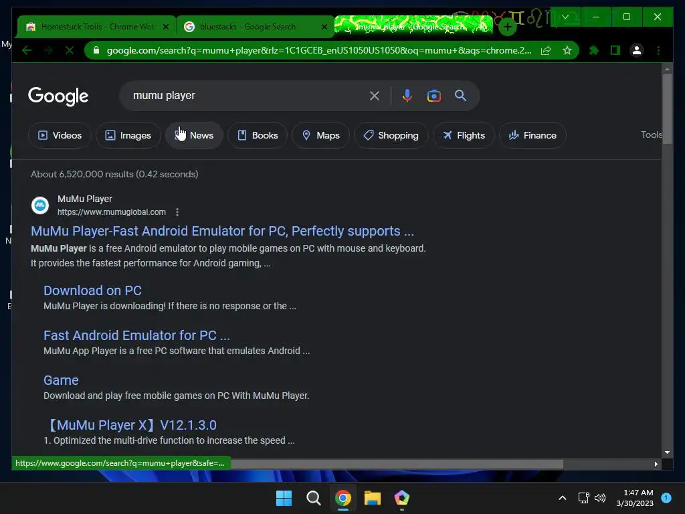Viewport: 685px width, 514px height.
Task: Show hidden system tray icons
Action: 562,498
